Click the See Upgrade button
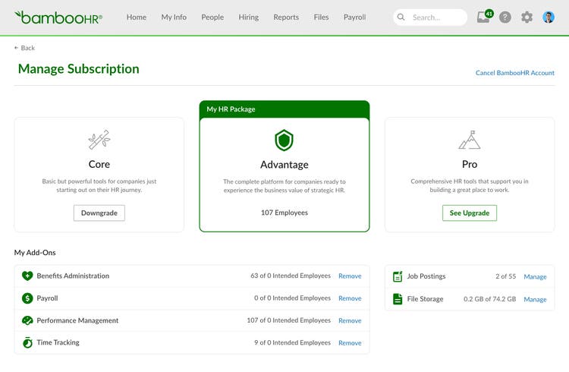 click(x=469, y=213)
